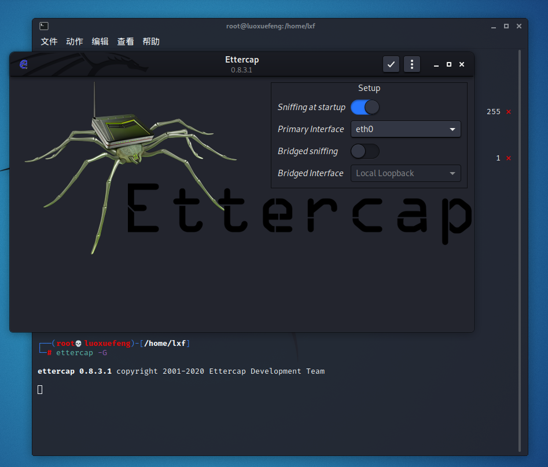Open Ettercap three-dot options menu
Screen dimensions: 548x467
click(412, 64)
